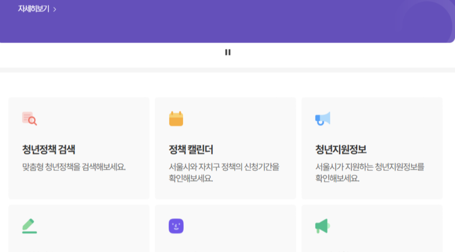Click description 서울시가 지원하는 청년지원정보를 확인해보세요
The width and height of the screenshot is (455, 252).
(x=370, y=173)
